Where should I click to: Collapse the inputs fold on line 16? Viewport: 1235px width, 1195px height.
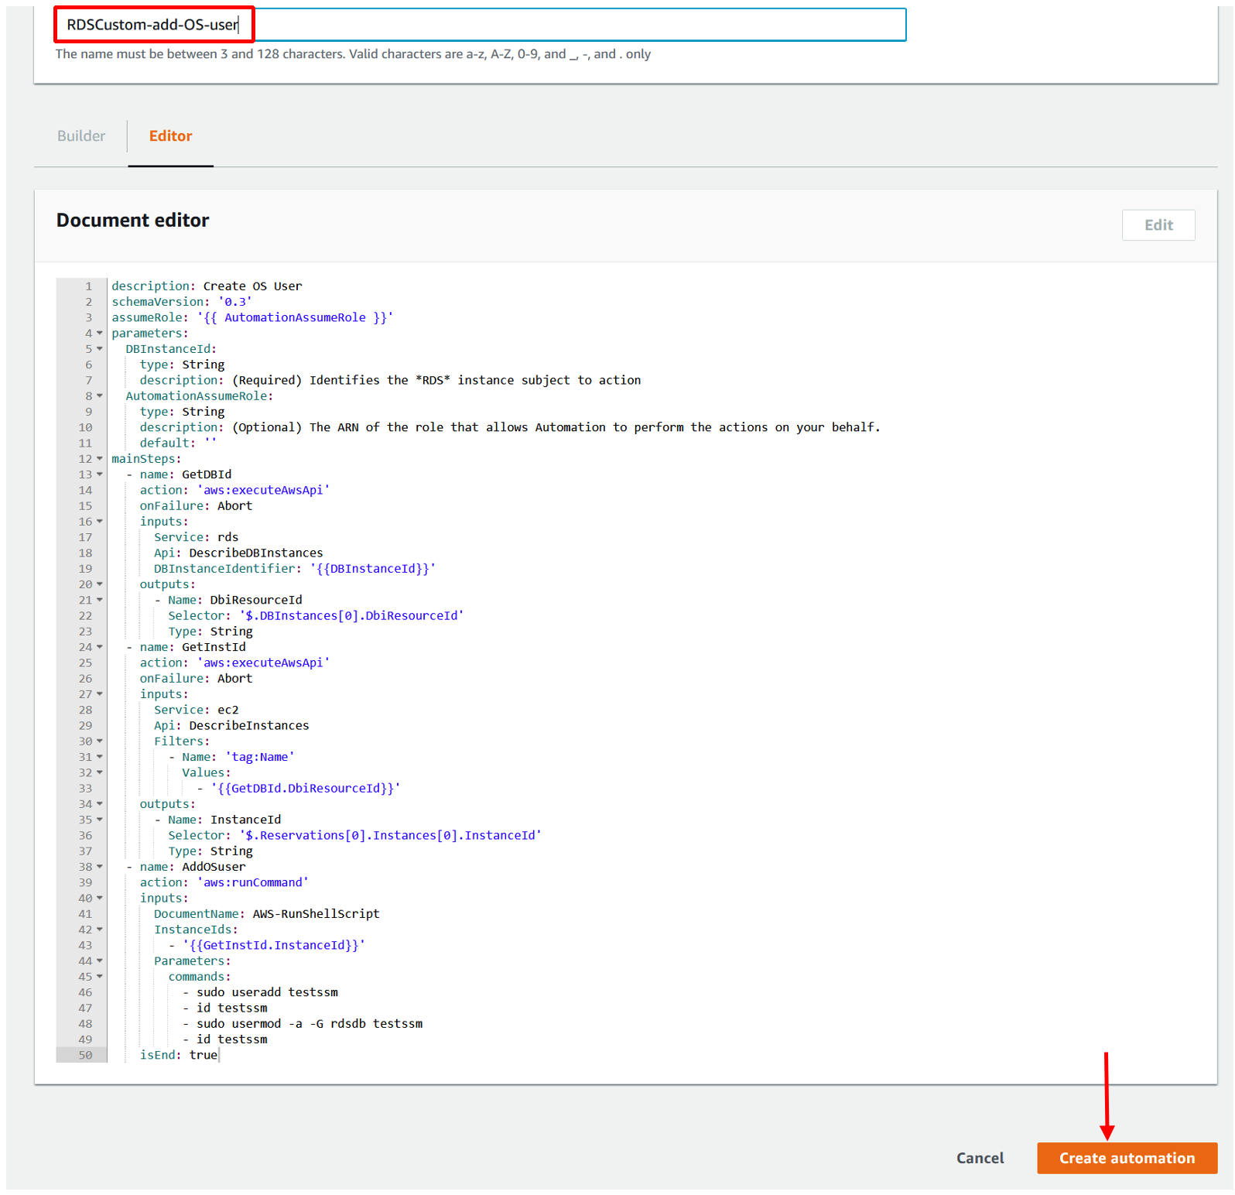[100, 522]
